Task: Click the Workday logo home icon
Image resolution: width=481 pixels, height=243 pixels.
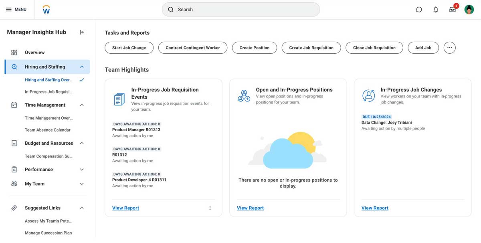Action: point(46,10)
